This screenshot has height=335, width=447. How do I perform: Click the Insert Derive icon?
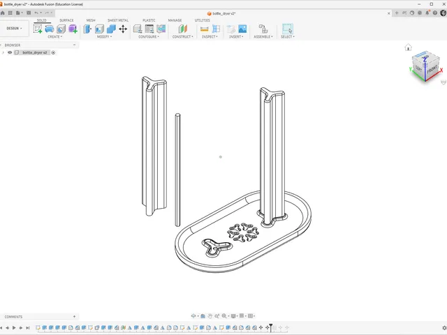230,29
